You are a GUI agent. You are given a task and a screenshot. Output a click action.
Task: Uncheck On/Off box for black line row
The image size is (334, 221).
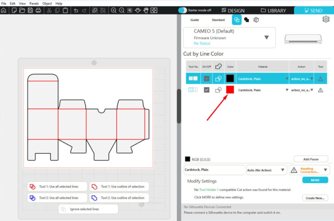pyautogui.click(x=206, y=79)
